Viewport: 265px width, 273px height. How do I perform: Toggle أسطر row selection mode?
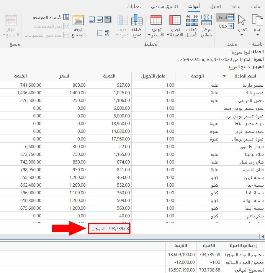[225, 18]
